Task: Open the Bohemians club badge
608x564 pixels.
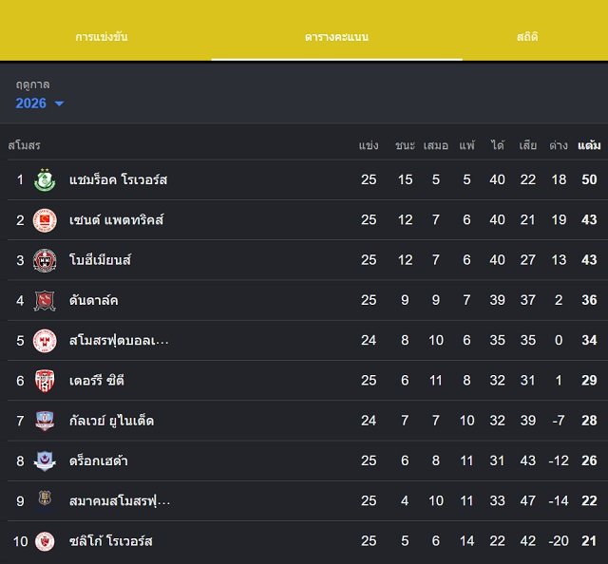Action: pos(45,260)
